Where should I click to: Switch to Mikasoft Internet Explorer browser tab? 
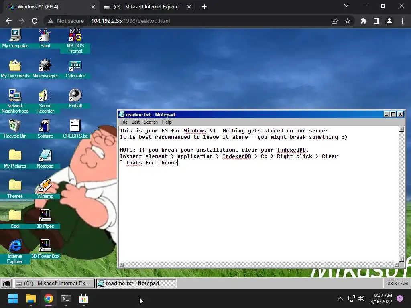[x=147, y=7]
